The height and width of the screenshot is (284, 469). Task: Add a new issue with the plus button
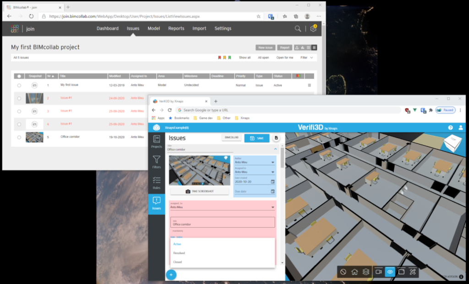pyautogui.click(x=171, y=275)
